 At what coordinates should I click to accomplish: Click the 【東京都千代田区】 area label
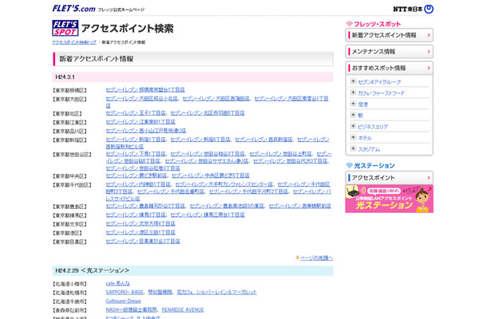point(72,185)
